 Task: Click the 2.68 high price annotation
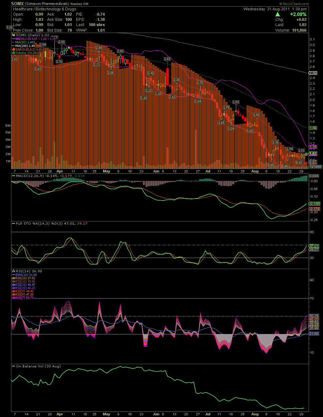point(167,59)
